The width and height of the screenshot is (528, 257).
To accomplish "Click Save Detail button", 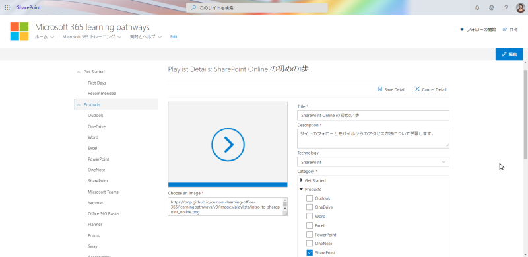I will (x=391, y=89).
